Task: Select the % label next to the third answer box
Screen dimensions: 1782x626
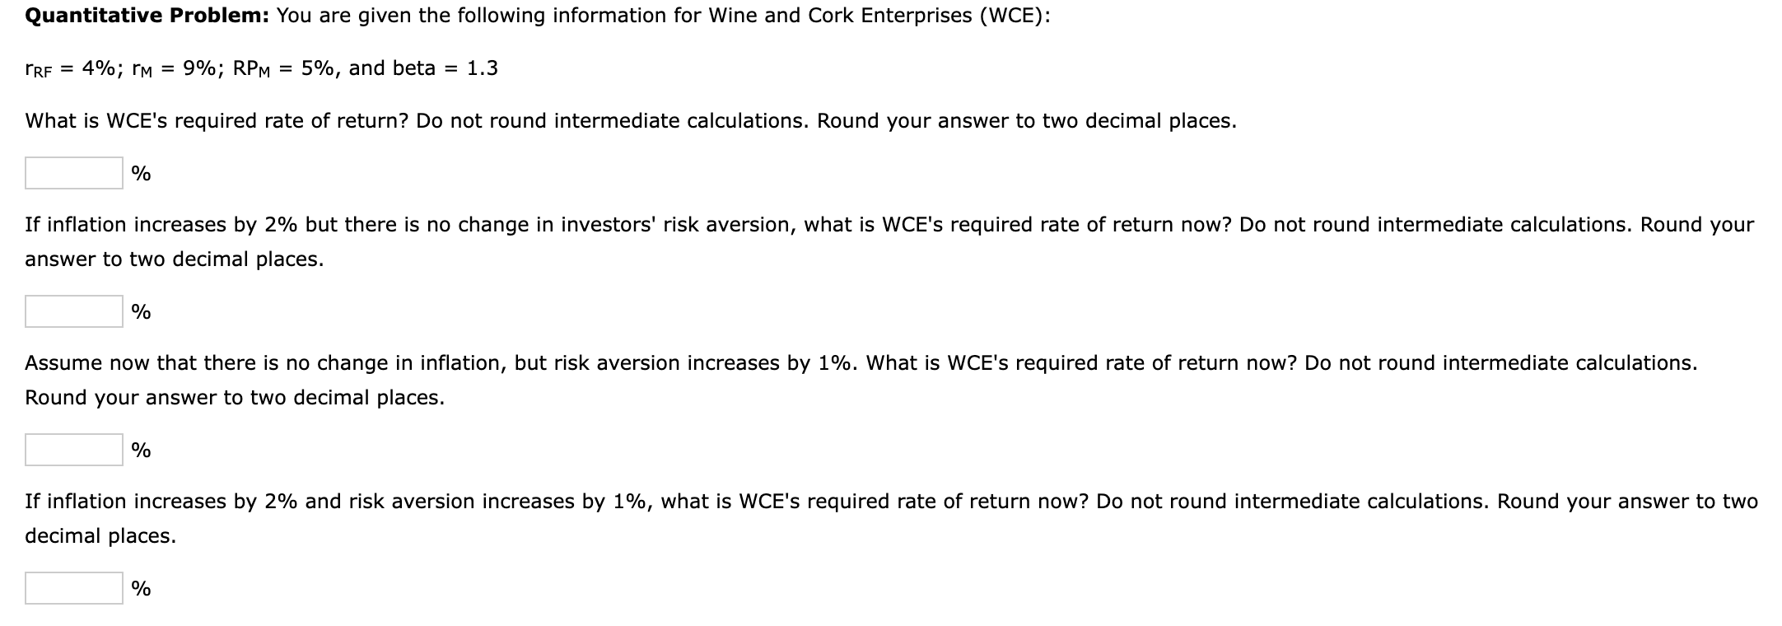Action: click(140, 449)
